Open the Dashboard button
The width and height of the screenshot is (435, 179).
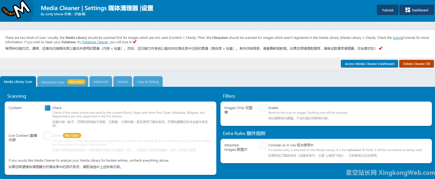pos(417,10)
